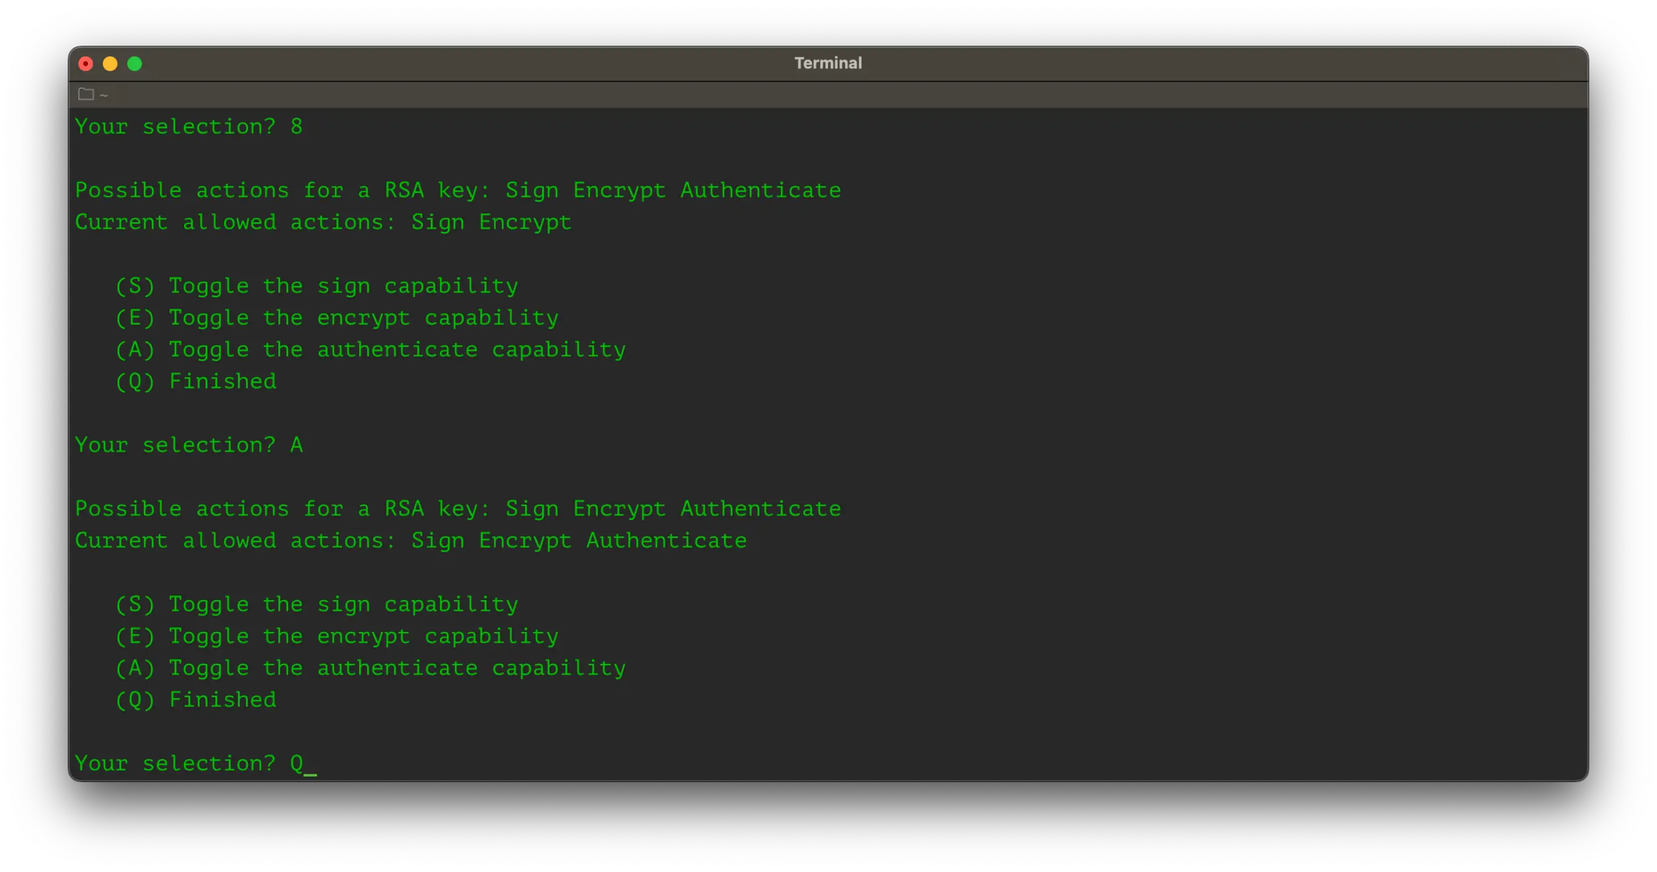Select the (S) Toggle sign capability option
The height and width of the screenshot is (872, 1657).
click(317, 285)
